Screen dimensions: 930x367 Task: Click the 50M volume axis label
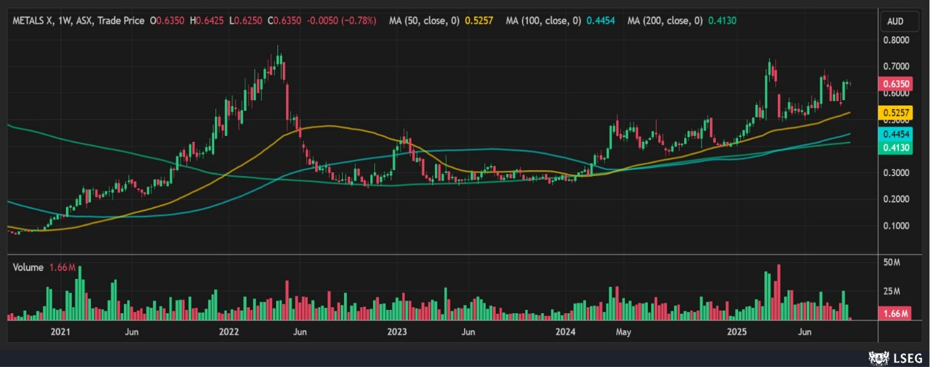coord(892,261)
